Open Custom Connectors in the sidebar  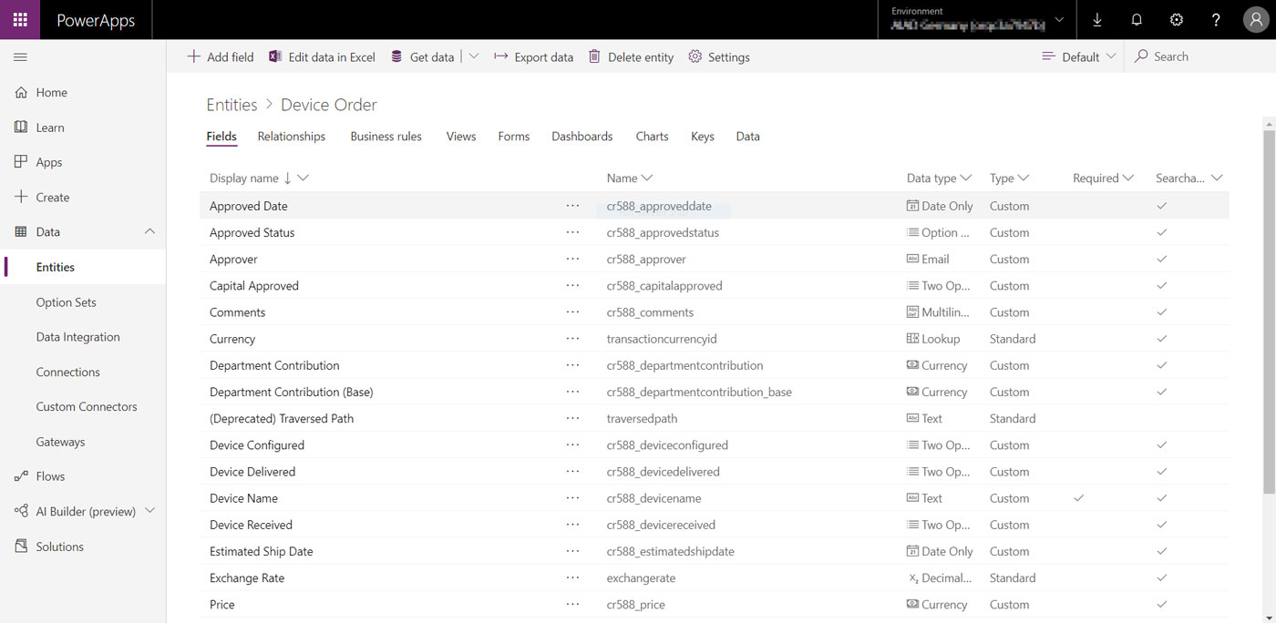87,406
